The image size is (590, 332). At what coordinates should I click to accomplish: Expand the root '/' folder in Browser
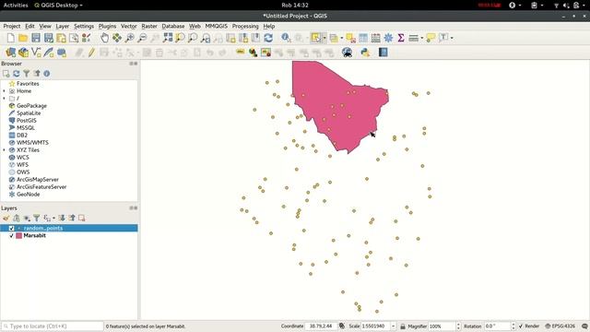tap(4, 99)
